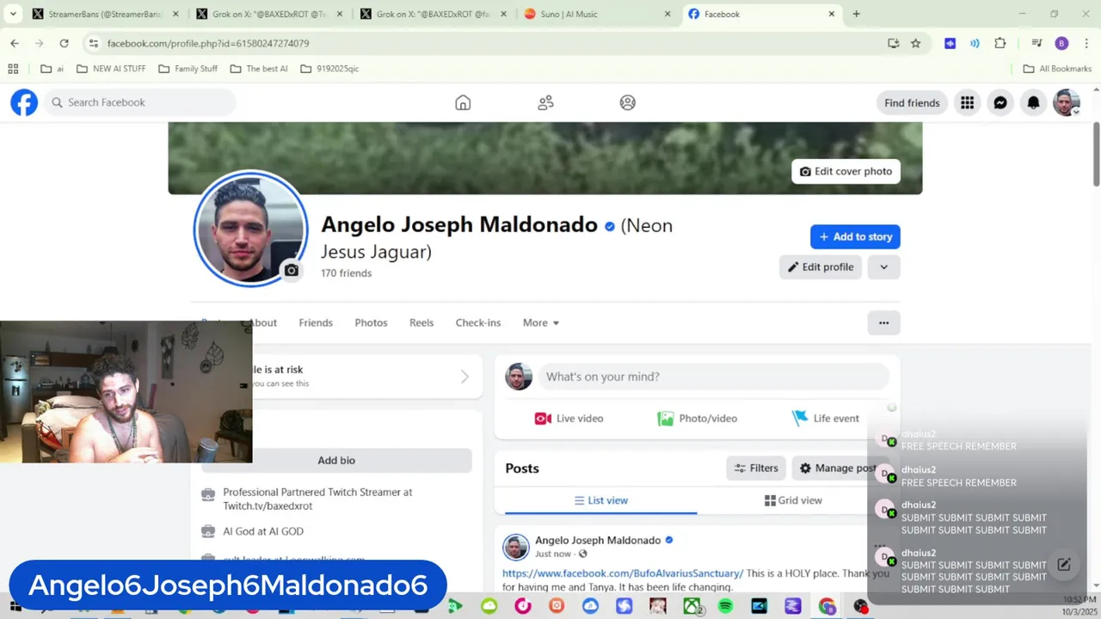
Task: Switch to the StreamerBans X browser tab
Action: (x=105, y=14)
